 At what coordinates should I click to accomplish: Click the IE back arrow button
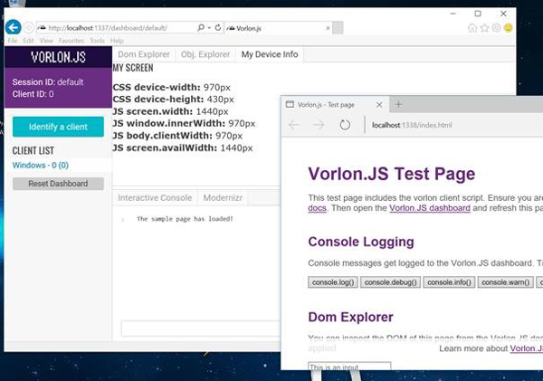pos(14,27)
